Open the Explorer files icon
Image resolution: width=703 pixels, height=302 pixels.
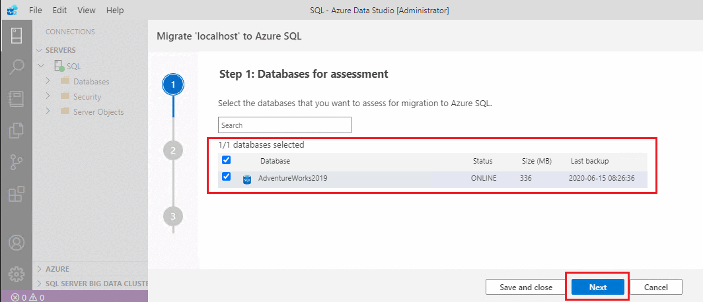pos(17,131)
